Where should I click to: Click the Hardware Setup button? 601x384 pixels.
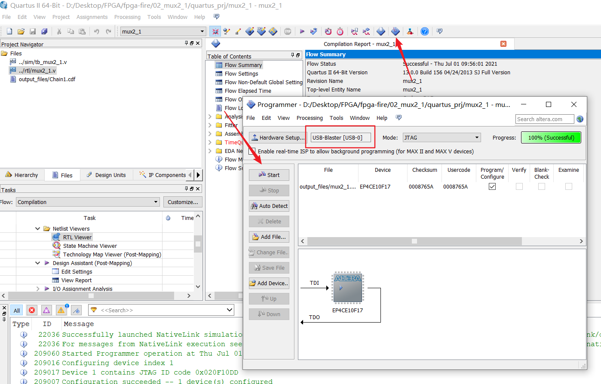[x=277, y=137]
